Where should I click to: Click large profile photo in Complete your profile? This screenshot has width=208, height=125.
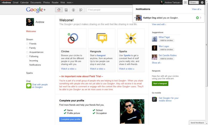(x=132, y=111)
